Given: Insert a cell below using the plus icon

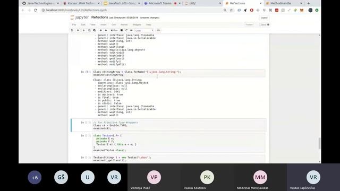Looking at the screenshot, I should pyautogui.click(x=78, y=31).
